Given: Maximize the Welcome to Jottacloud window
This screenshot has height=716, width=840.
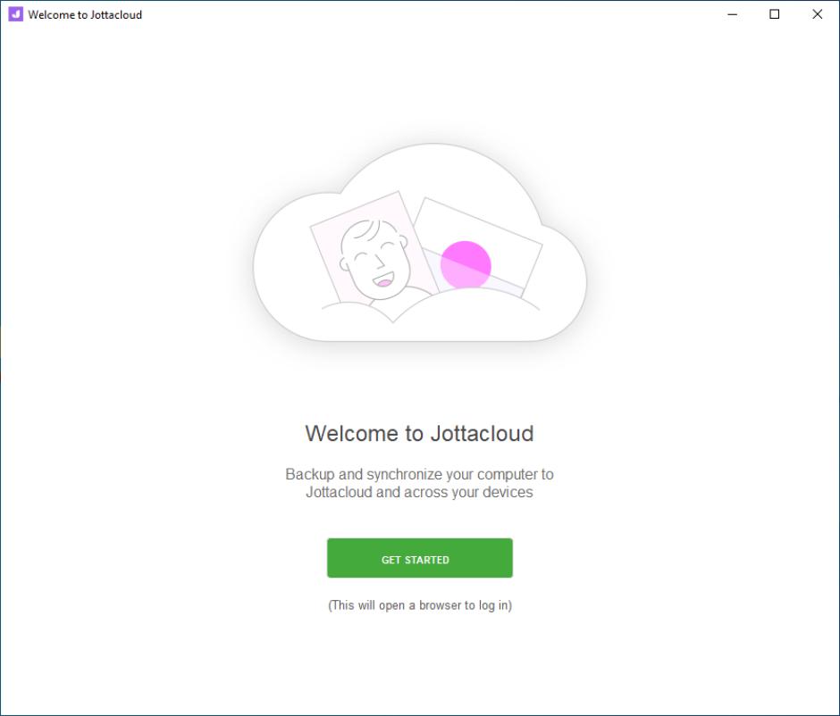Looking at the screenshot, I should click(x=774, y=14).
